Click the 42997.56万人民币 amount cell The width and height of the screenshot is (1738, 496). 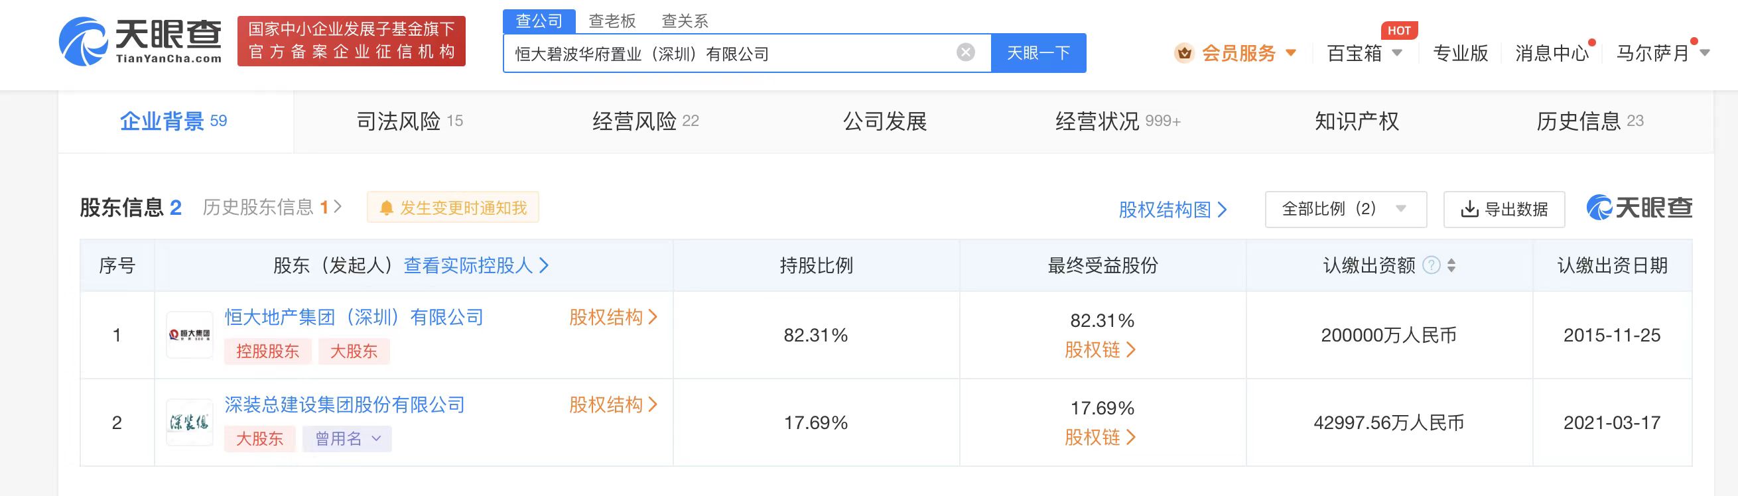(x=1388, y=422)
